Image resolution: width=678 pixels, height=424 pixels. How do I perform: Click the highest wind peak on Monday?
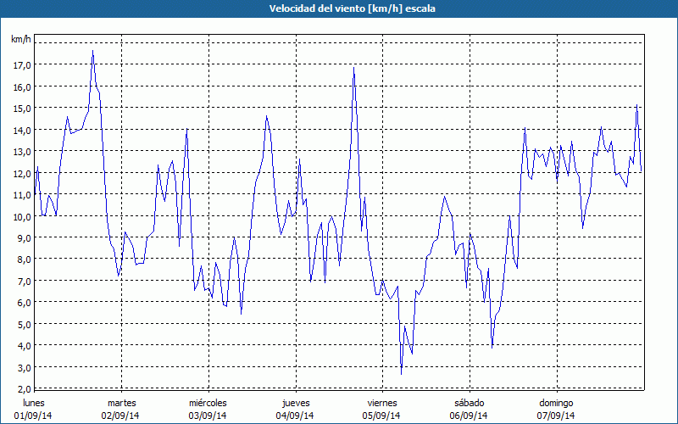(x=92, y=51)
